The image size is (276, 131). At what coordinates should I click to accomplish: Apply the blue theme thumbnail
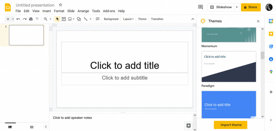tap(229, 105)
